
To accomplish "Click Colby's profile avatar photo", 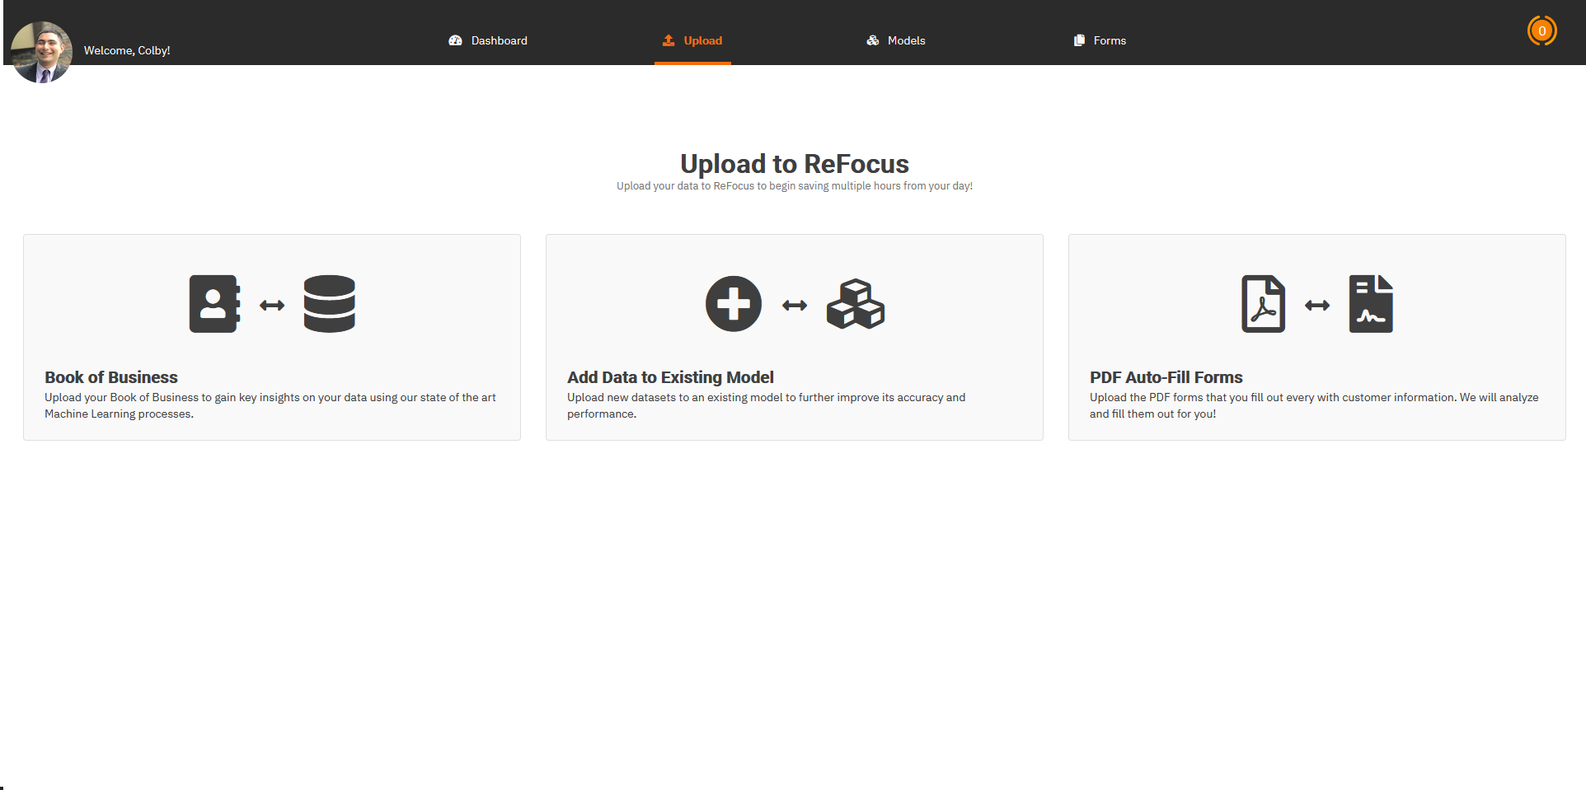I will 42,51.
